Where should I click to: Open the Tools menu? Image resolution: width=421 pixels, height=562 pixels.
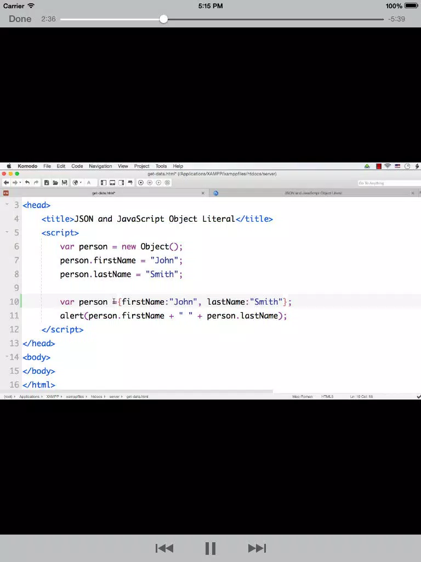161,166
